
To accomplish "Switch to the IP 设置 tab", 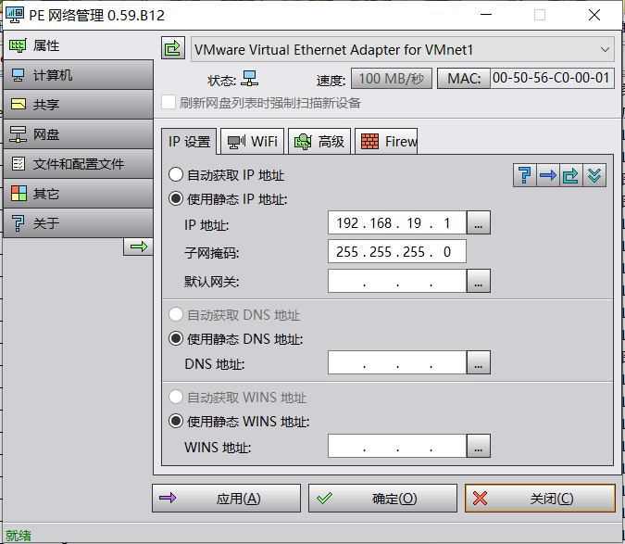I will (x=189, y=142).
